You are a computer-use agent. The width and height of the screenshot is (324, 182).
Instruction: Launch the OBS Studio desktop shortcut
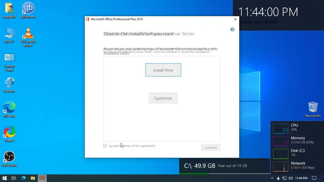coord(9,159)
